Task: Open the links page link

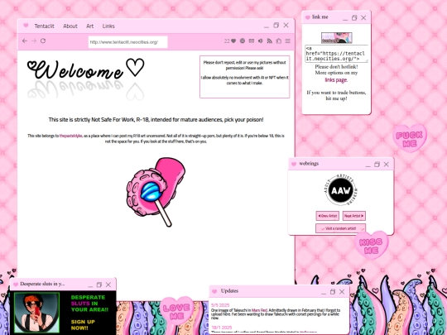Action: click(336, 80)
